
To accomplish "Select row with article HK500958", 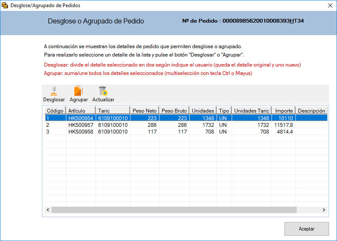I will [x=81, y=131].
